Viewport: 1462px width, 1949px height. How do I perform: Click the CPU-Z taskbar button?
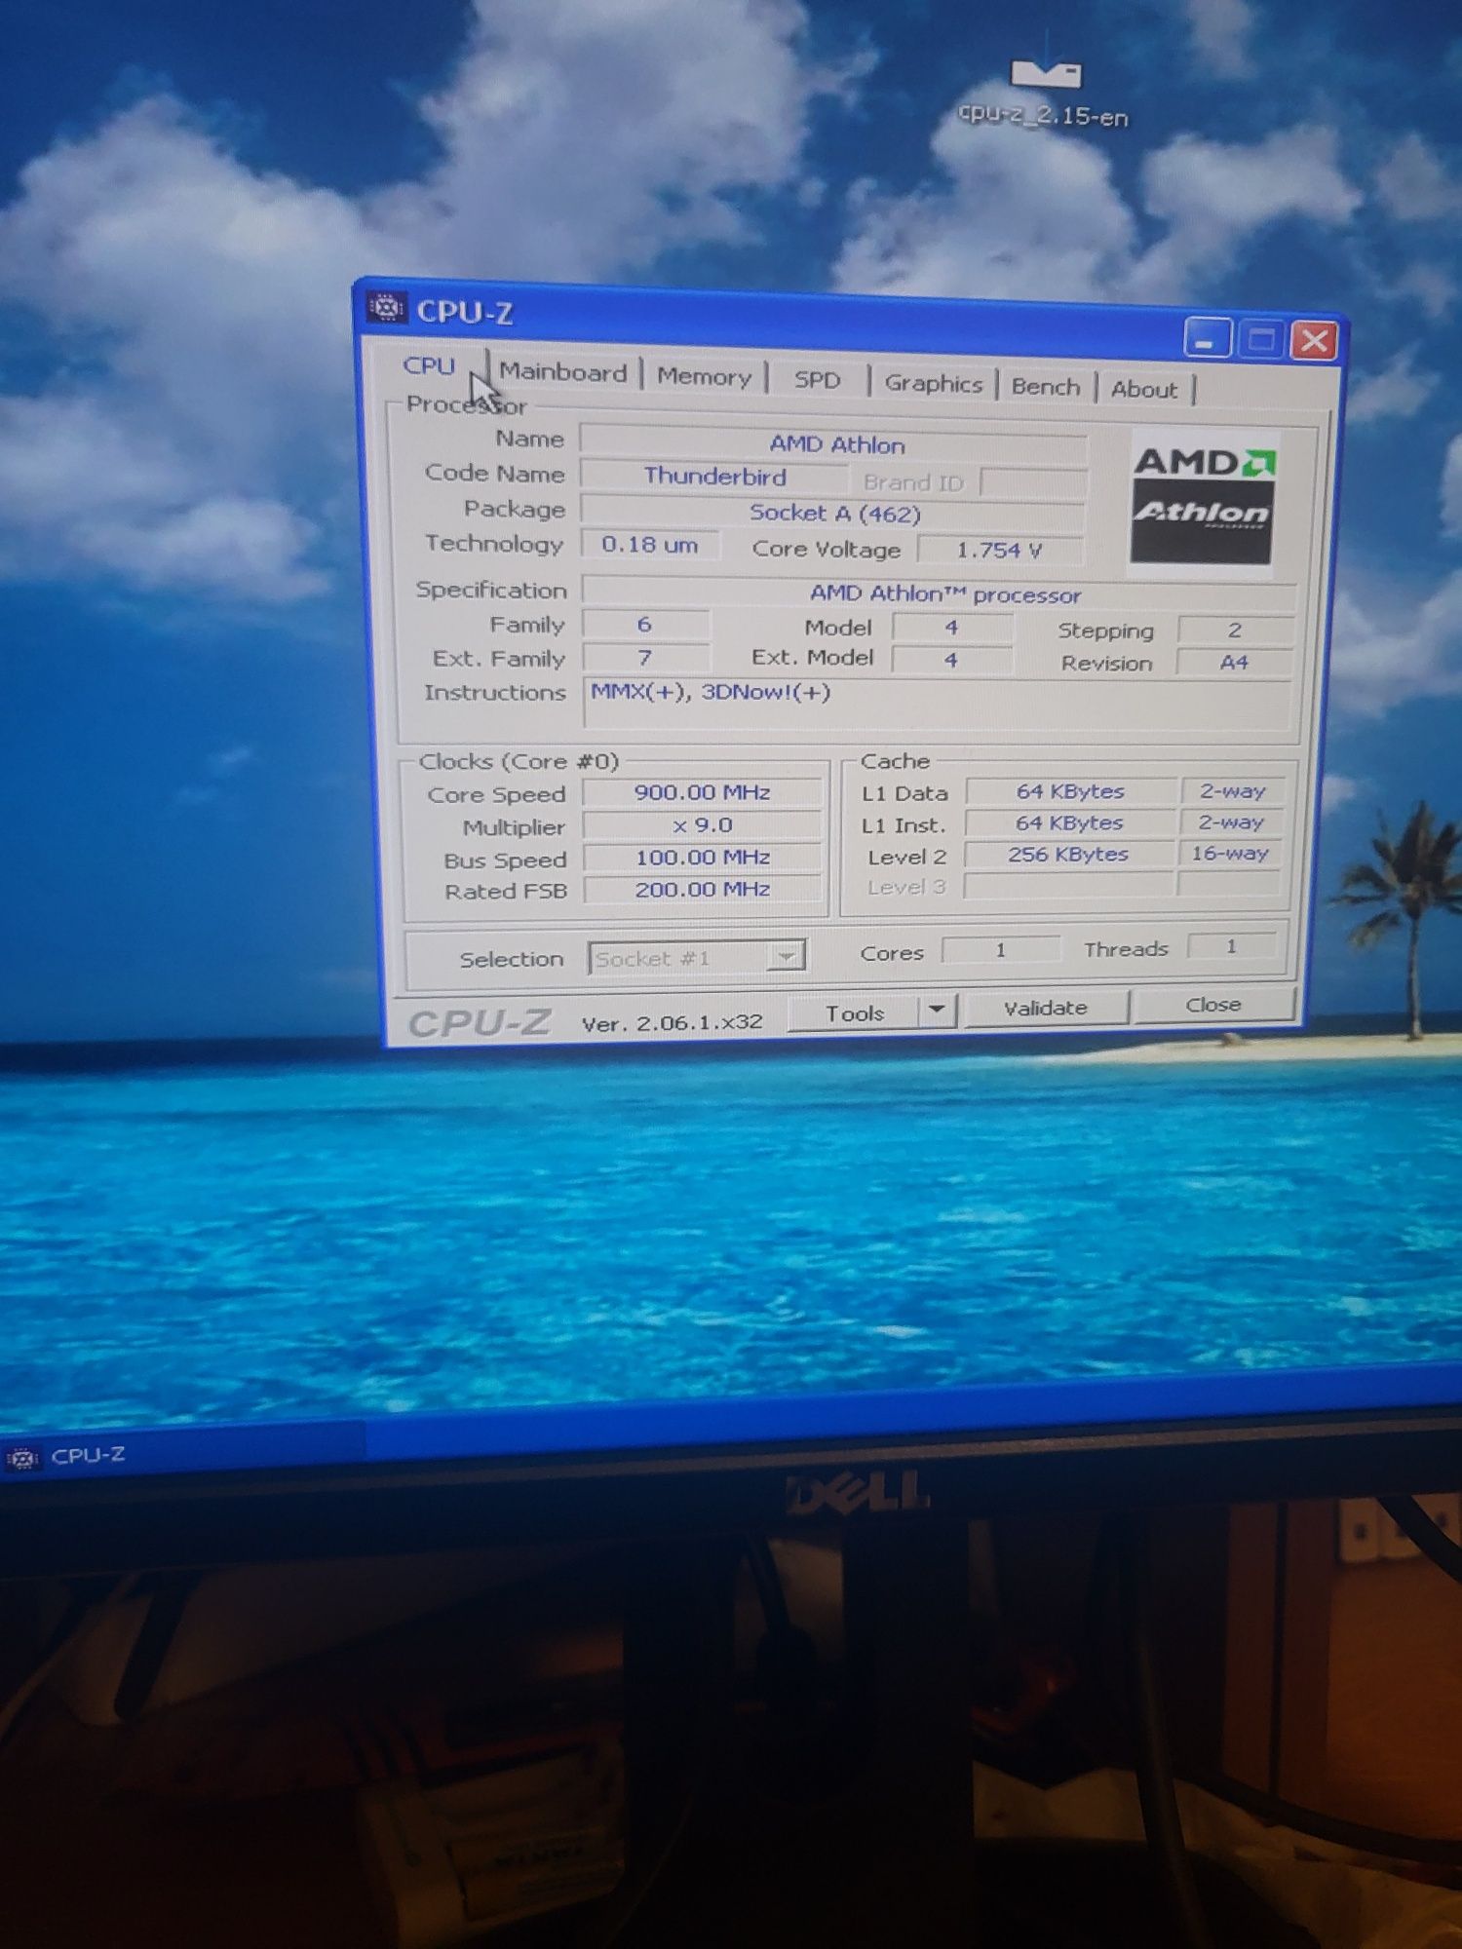click(183, 1452)
